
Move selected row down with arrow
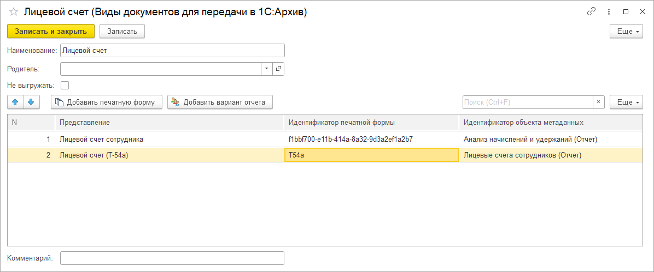(x=31, y=102)
